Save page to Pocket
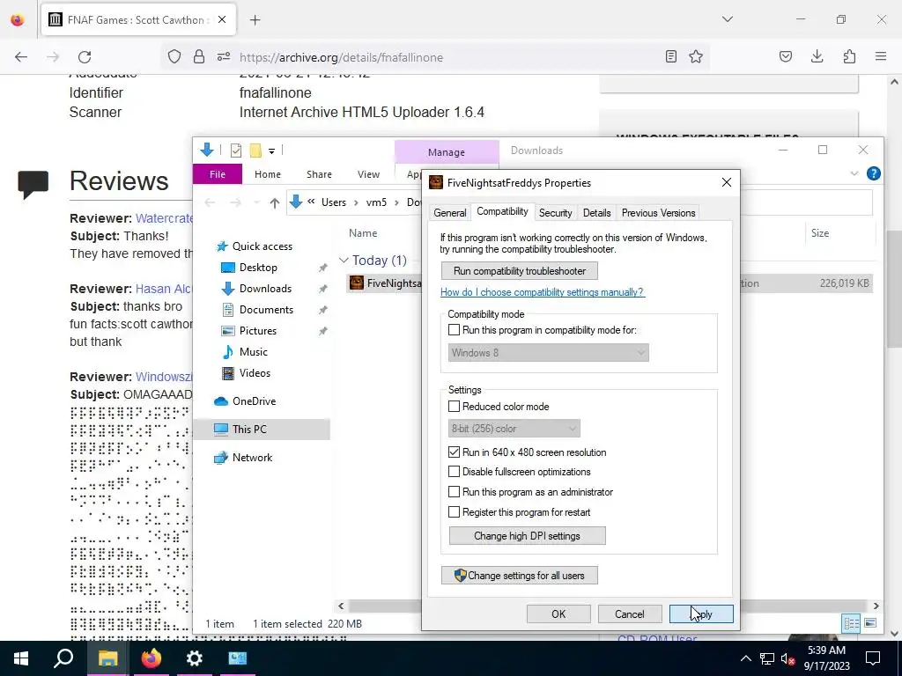The width and height of the screenshot is (902, 676). [x=786, y=56]
